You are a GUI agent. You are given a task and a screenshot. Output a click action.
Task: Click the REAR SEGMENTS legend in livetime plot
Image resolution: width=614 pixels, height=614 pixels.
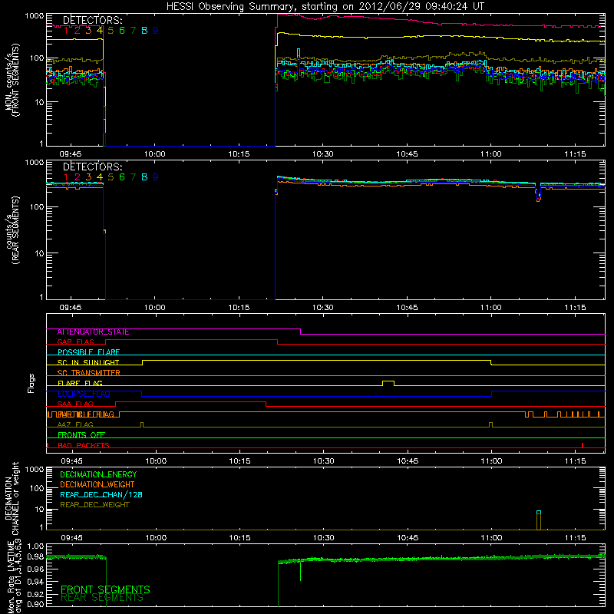tap(102, 598)
